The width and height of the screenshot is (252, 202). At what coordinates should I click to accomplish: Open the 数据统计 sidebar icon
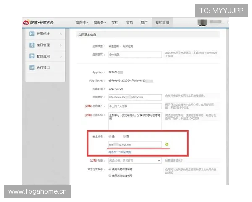pos(32,34)
